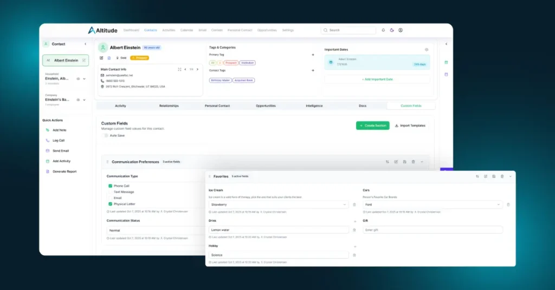Add a Contact Tag with the plus icon

(x=313, y=71)
